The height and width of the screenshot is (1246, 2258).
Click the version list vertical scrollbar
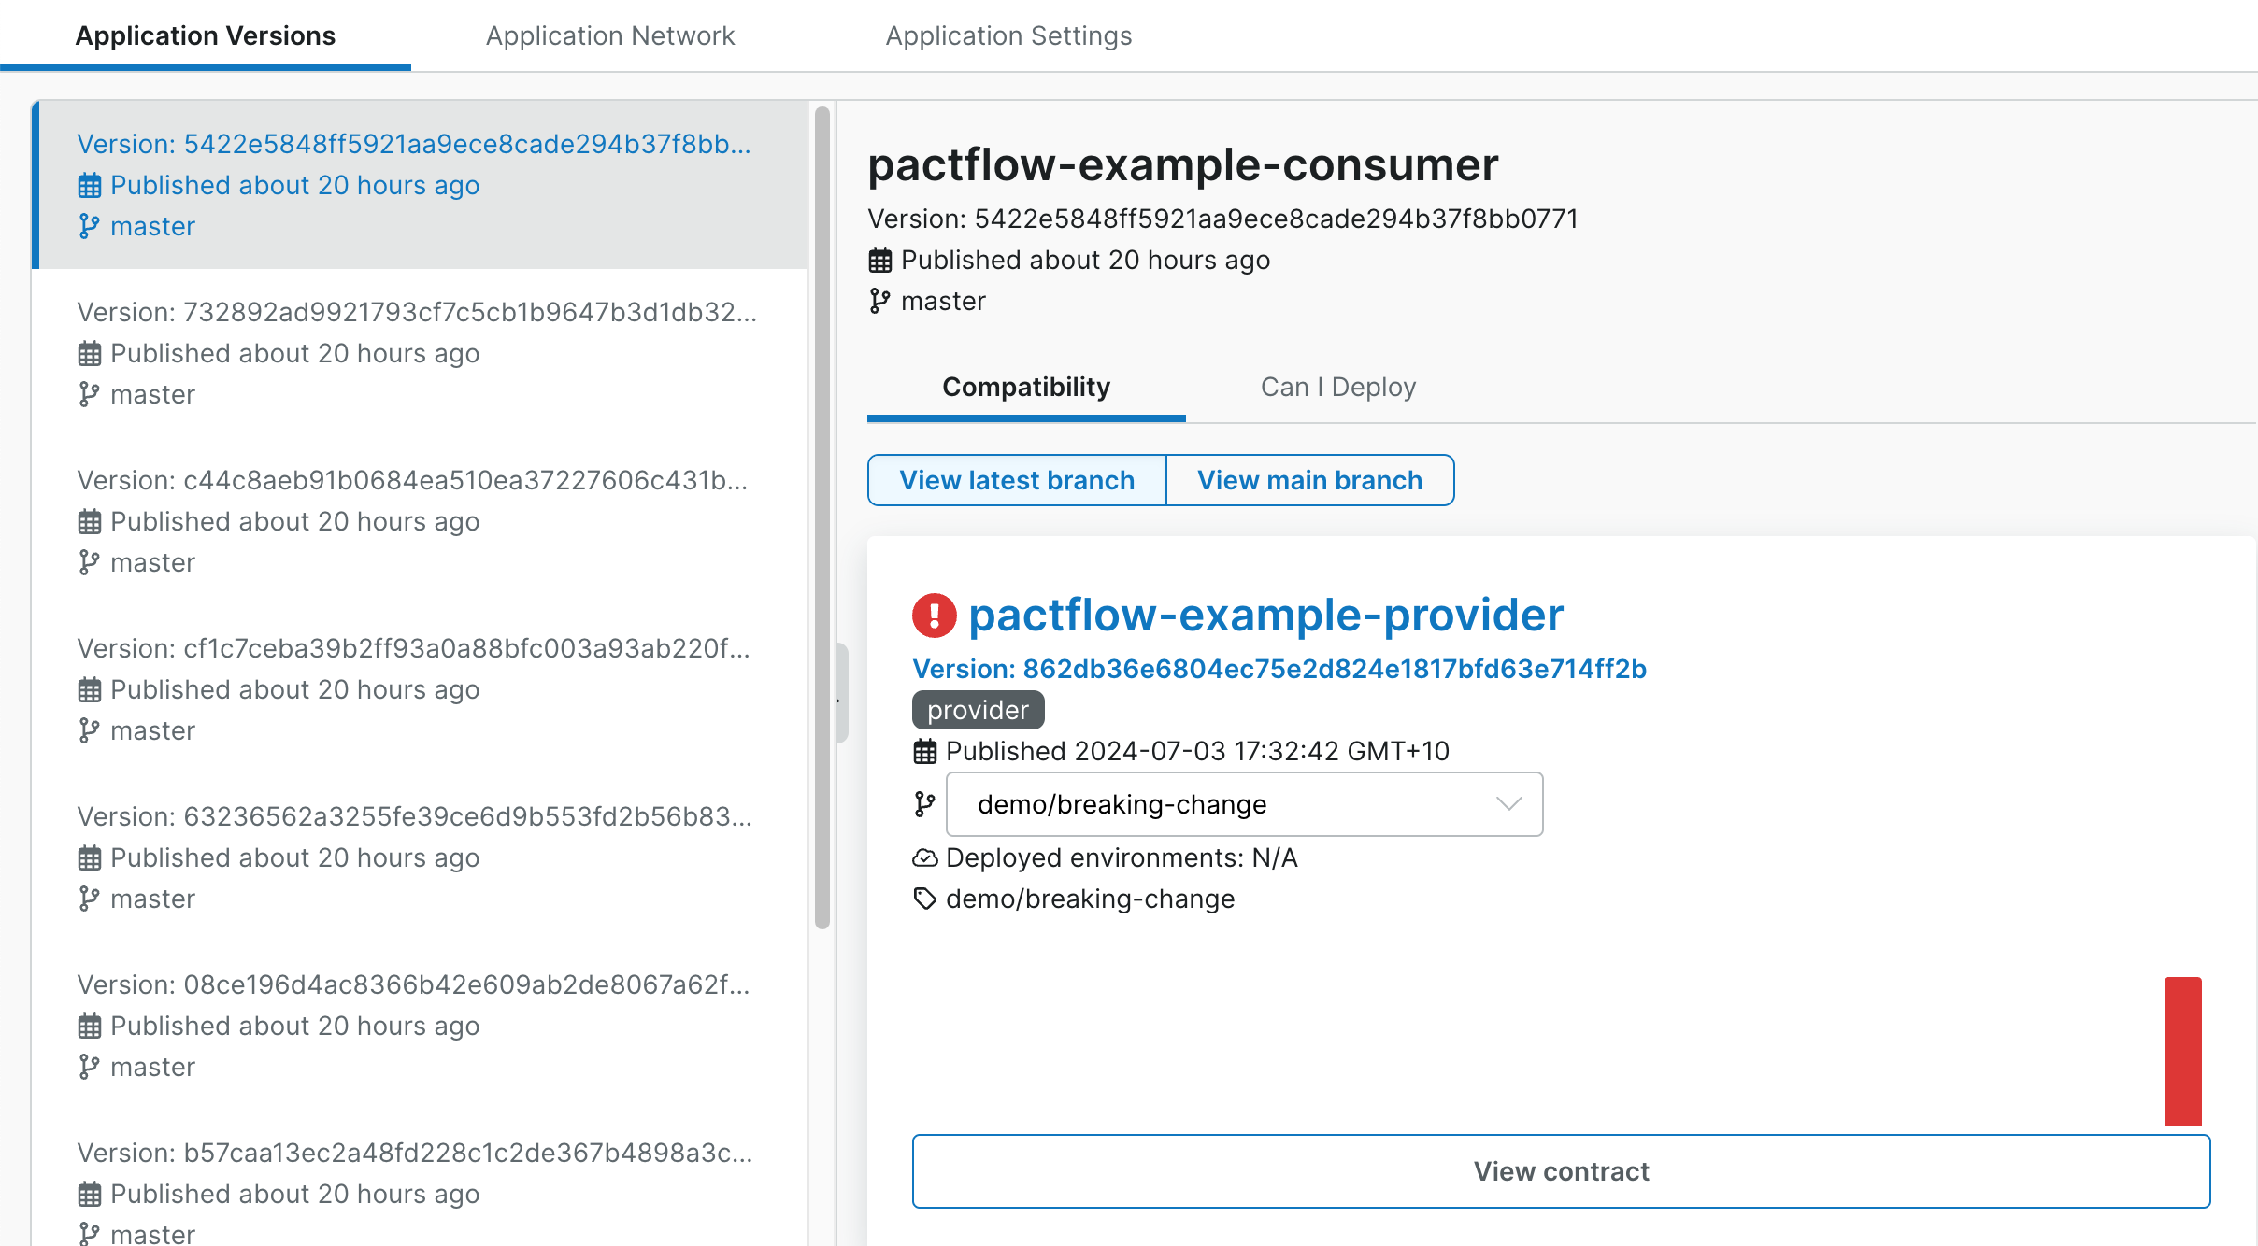[x=822, y=518]
